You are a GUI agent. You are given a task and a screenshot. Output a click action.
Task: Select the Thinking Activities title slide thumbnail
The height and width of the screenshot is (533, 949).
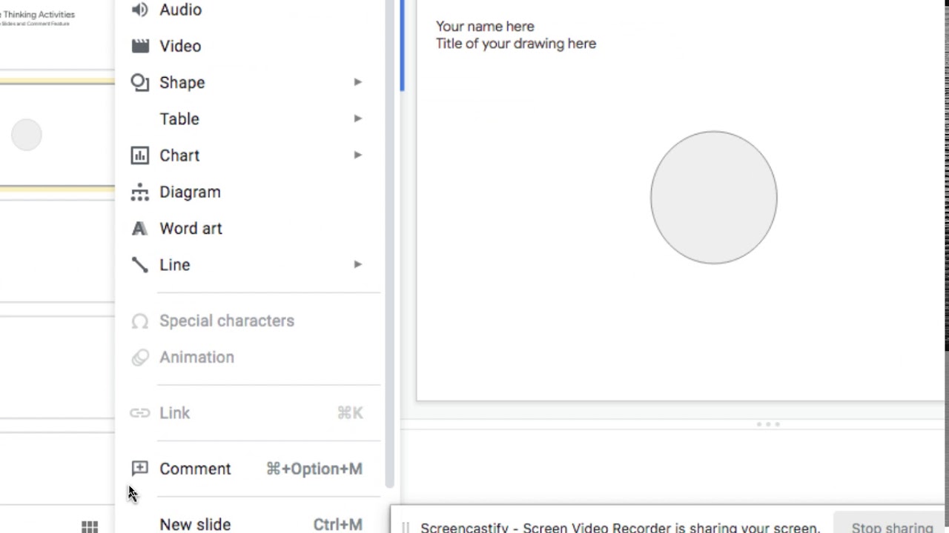tap(57, 33)
